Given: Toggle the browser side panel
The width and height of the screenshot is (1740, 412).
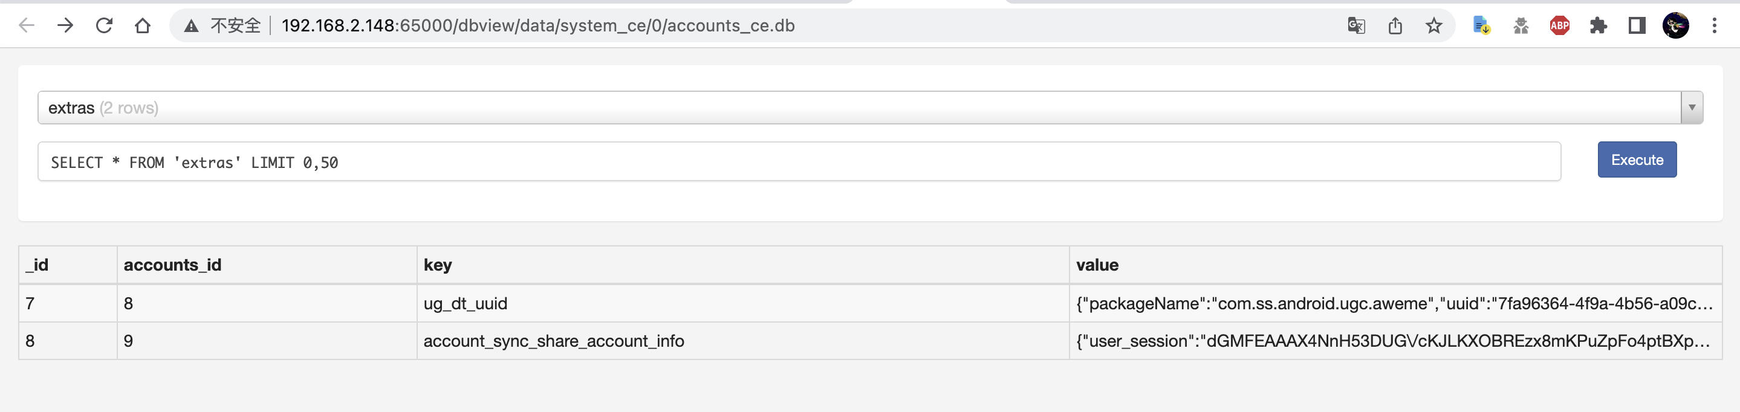Looking at the screenshot, I should pyautogui.click(x=1637, y=25).
